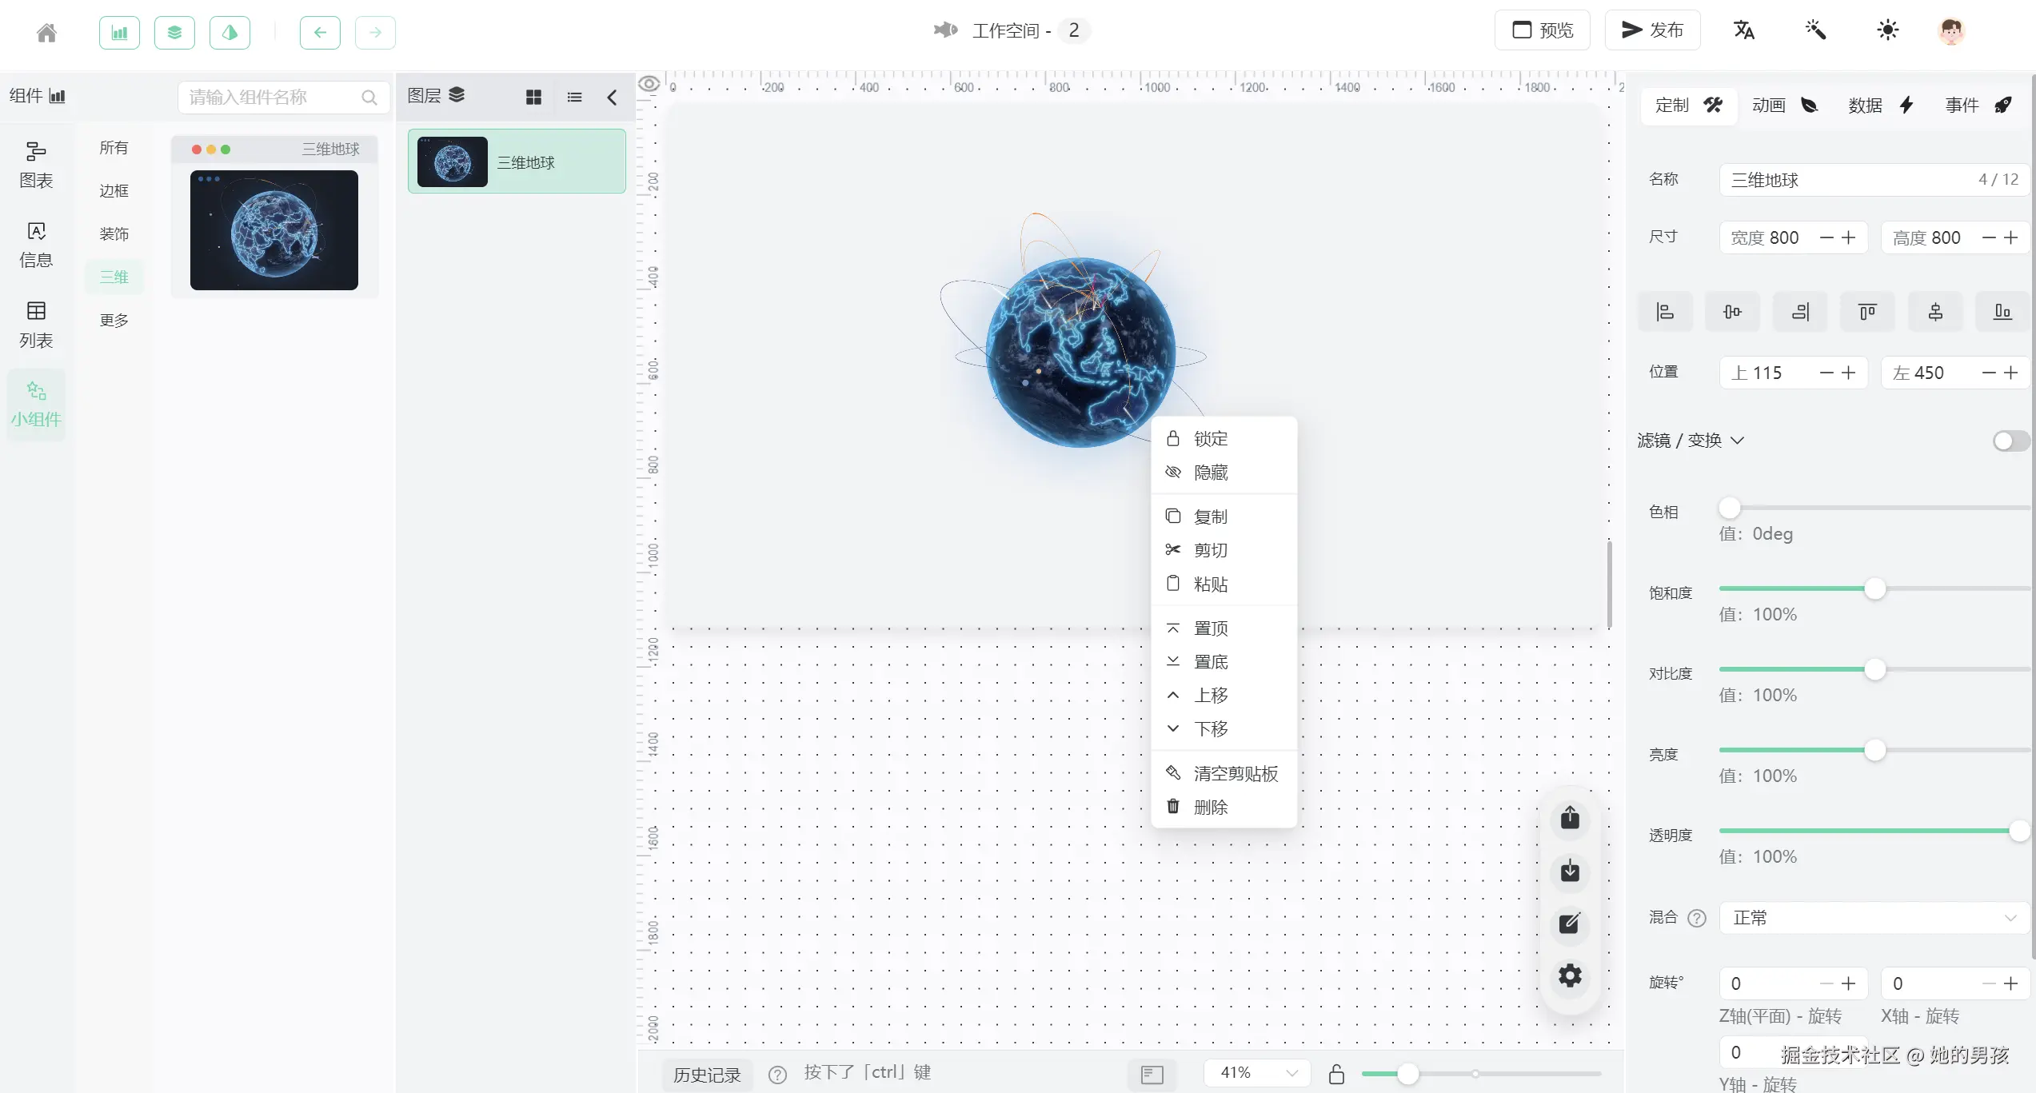Click the 发布 publish button
The image size is (2036, 1093).
(1652, 30)
